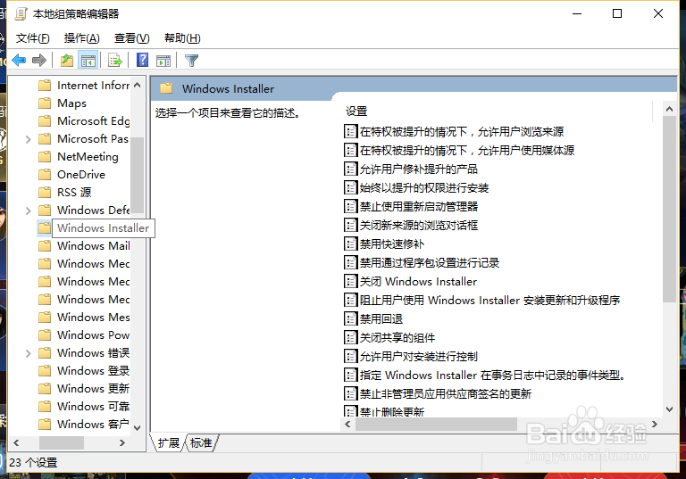686x479 pixels.
Task: Click the Up one level folder icon
Action: [x=67, y=60]
